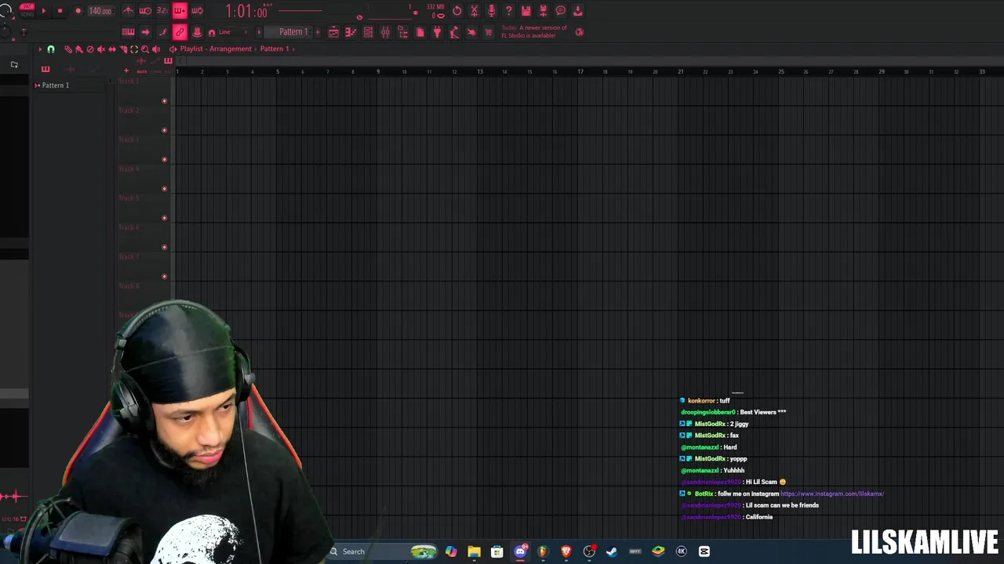This screenshot has width=1004, height=564.
Task: Select the playlist Zoom tool
Action: point(145,49)
